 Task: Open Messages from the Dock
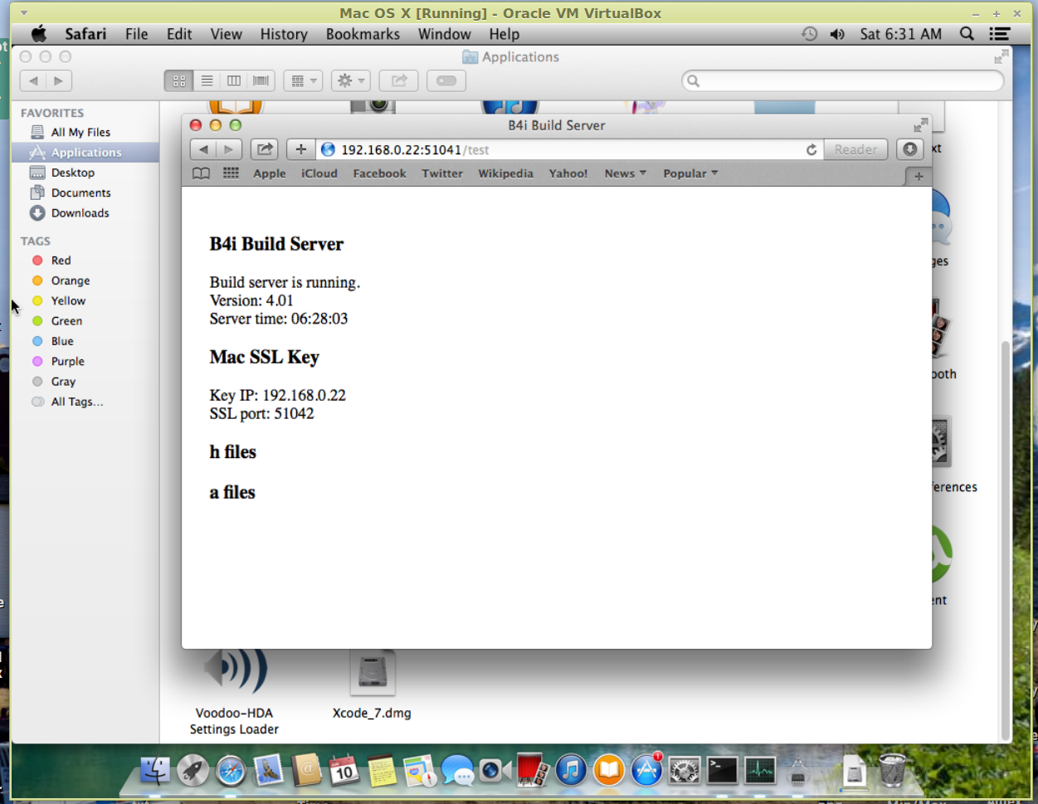click(x=457, y=771)
